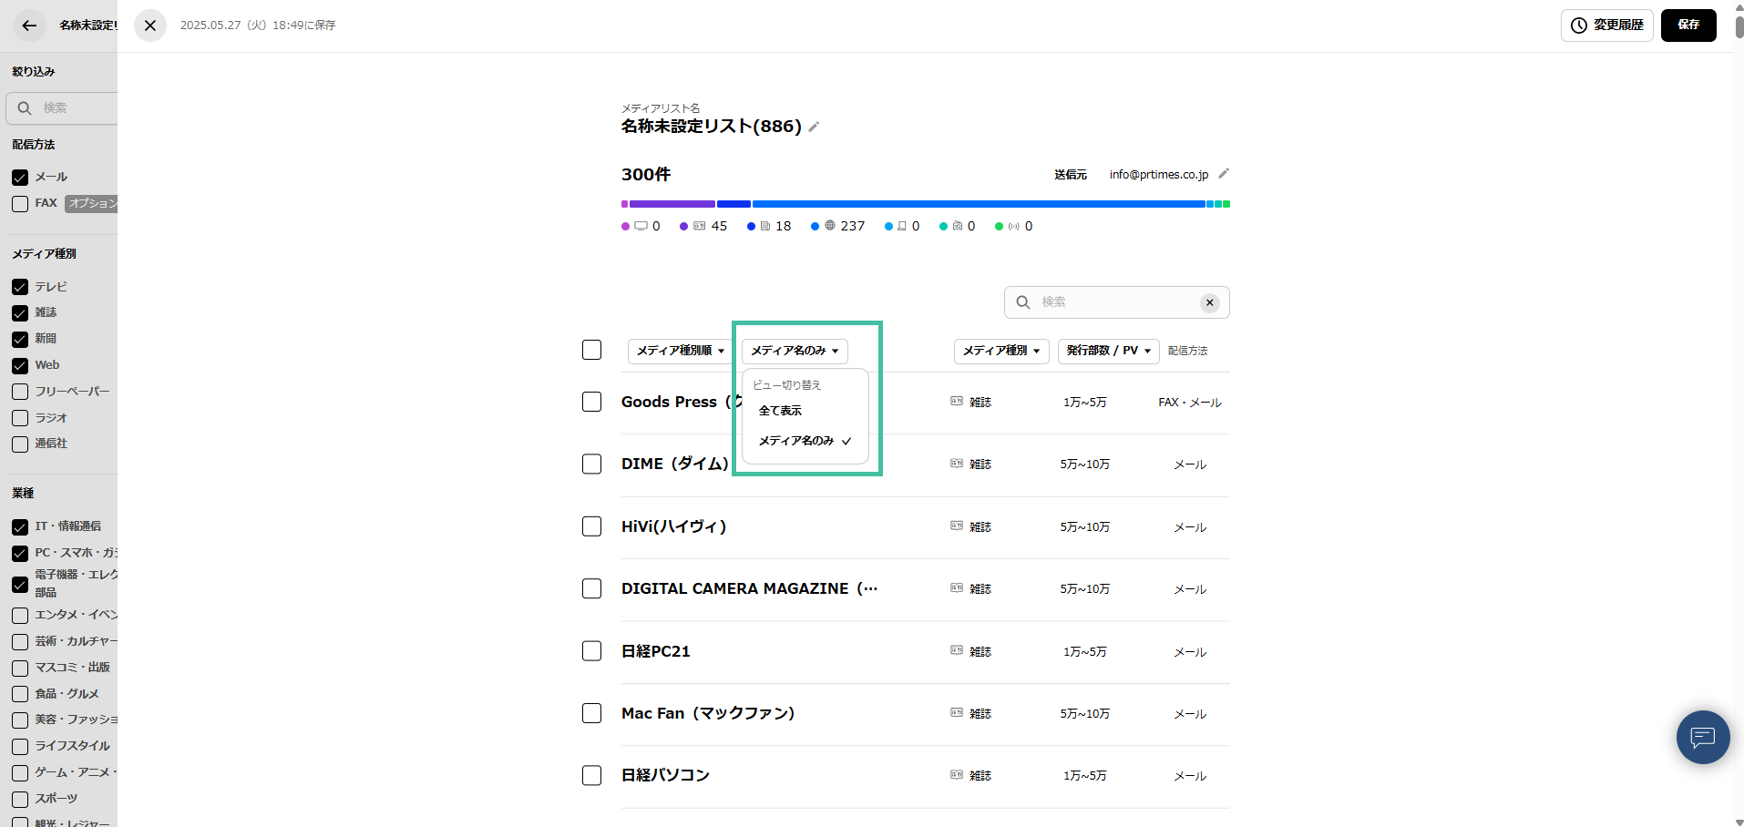Click the back arrow icon
The height and width of the screenshot is (827, 1744).
[29, 26]
